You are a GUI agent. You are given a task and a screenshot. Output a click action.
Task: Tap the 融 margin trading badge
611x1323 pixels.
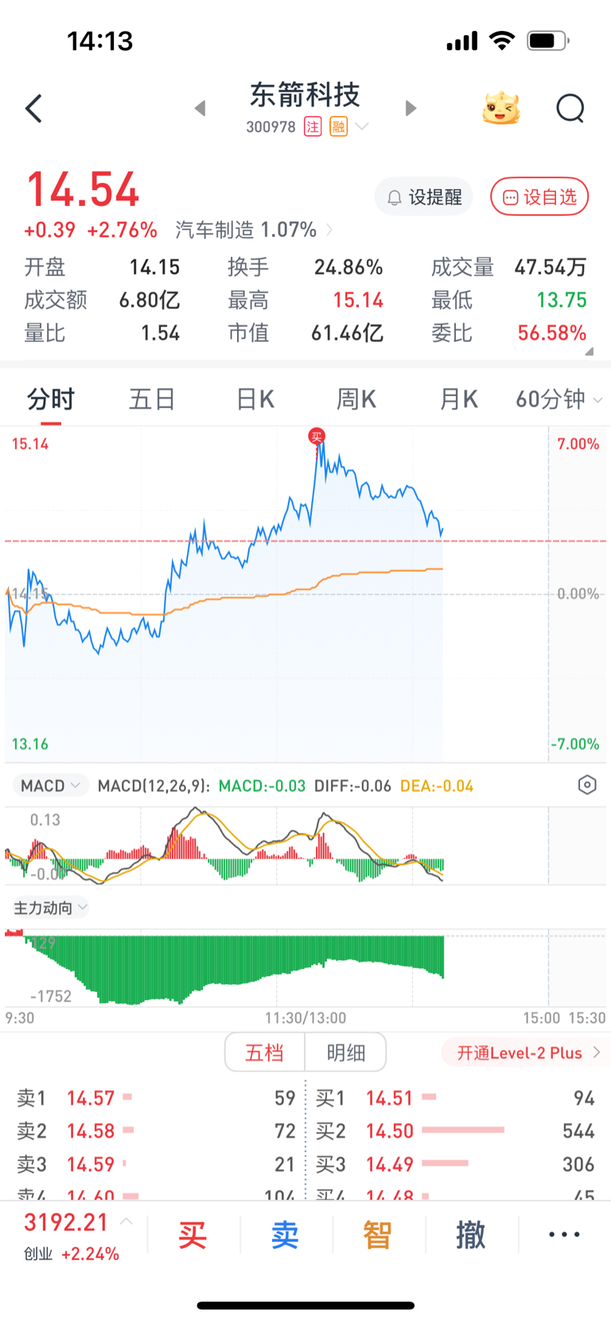click(339, 126)
